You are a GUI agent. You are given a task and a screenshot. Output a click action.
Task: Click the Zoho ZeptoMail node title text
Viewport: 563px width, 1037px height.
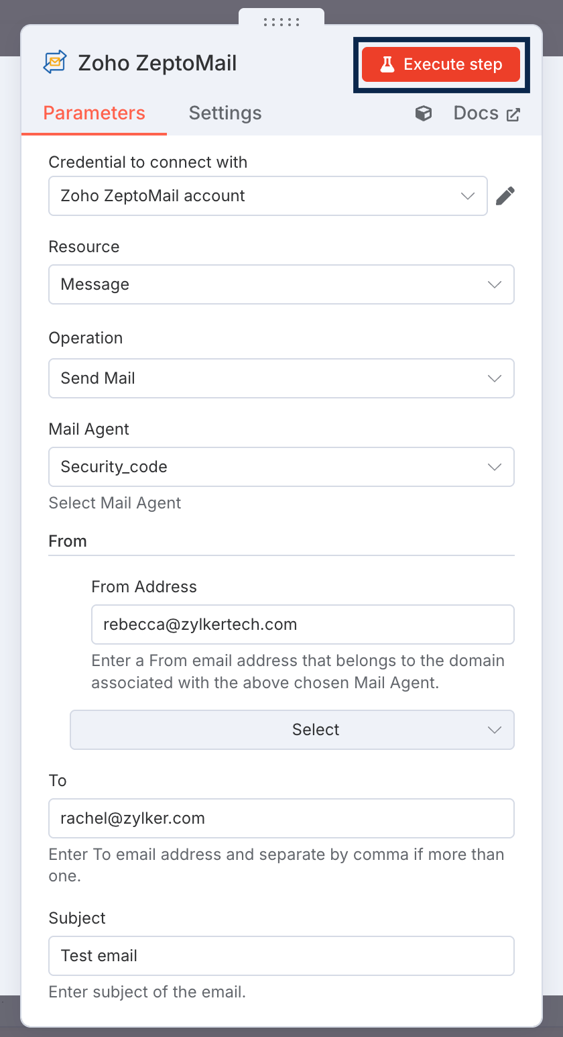158,63
